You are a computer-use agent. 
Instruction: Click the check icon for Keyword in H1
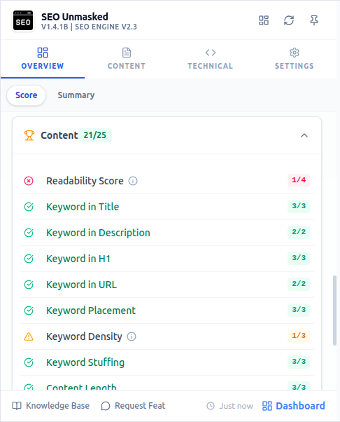tap(29, 259)
